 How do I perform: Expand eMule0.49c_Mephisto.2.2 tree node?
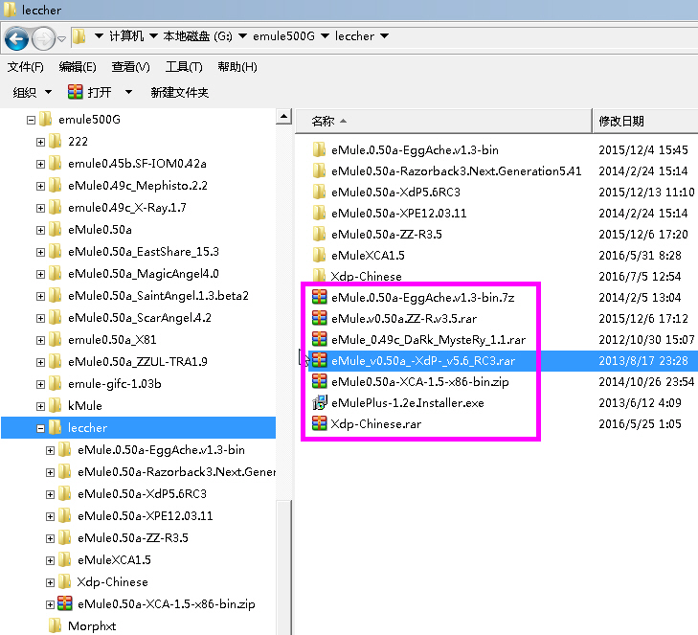pyautogui.click(x=40, y=186)
